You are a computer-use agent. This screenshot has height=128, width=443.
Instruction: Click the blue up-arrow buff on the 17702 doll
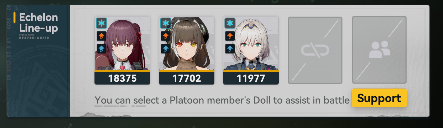tap(166, 49)
